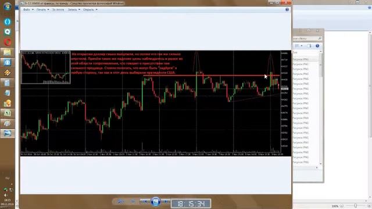Go to the previous picture
Viewport: 372px width, 209px height.
[145, 201]
